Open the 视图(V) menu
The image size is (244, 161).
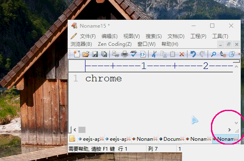[131, 36]
